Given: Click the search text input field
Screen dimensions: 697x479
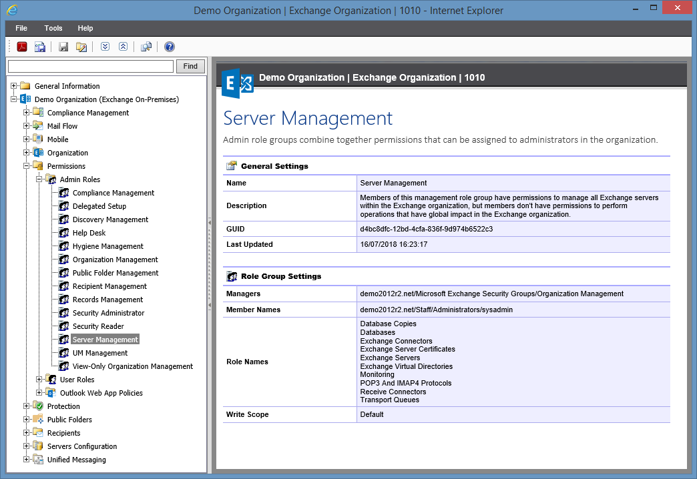Looking at the screenshot, I should (90, 66).
